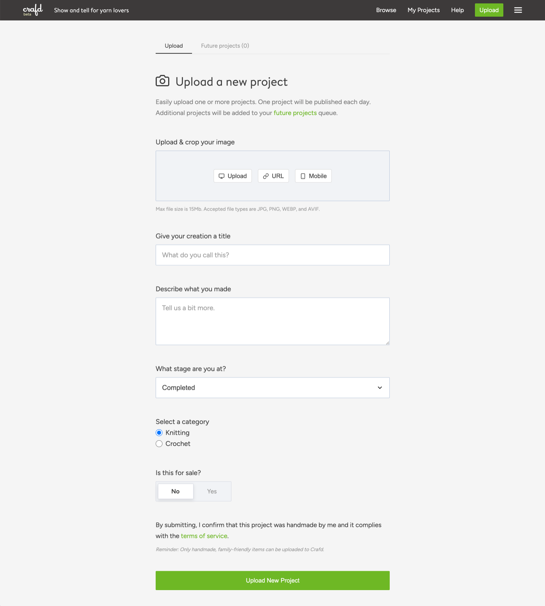Click the creation title input field

coord(272,255)
